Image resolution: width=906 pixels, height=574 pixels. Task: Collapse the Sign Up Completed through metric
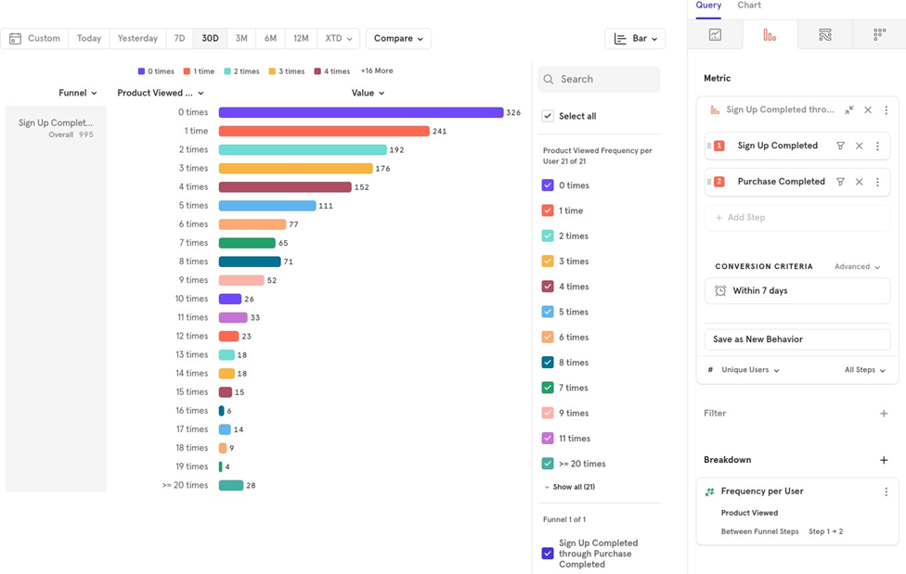[848, 110]
